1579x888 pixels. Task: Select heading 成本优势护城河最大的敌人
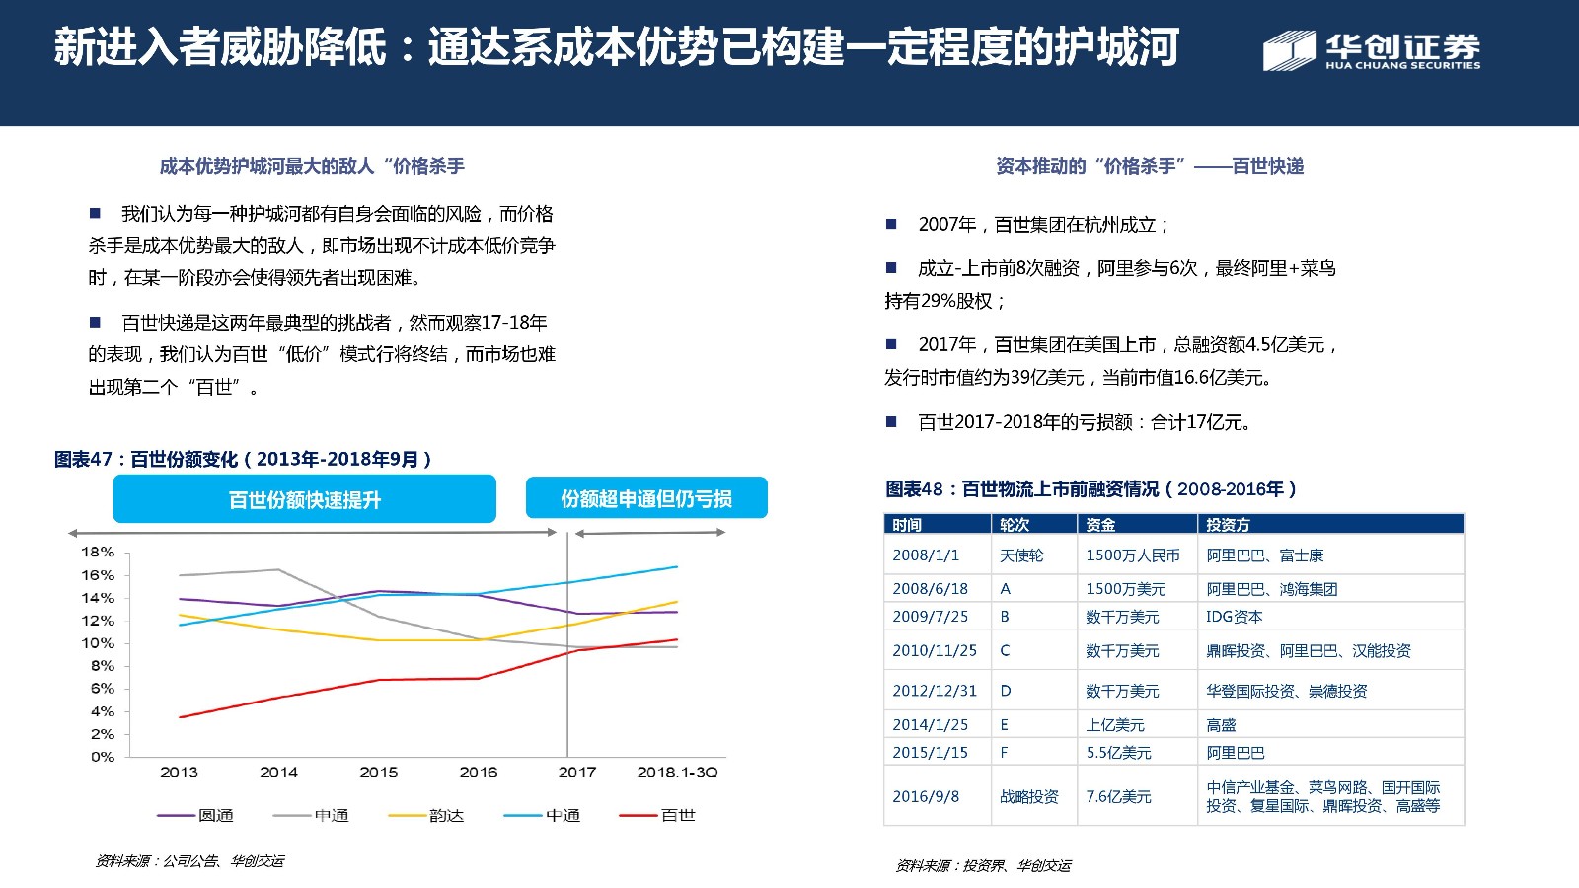(x=312, y=166)
